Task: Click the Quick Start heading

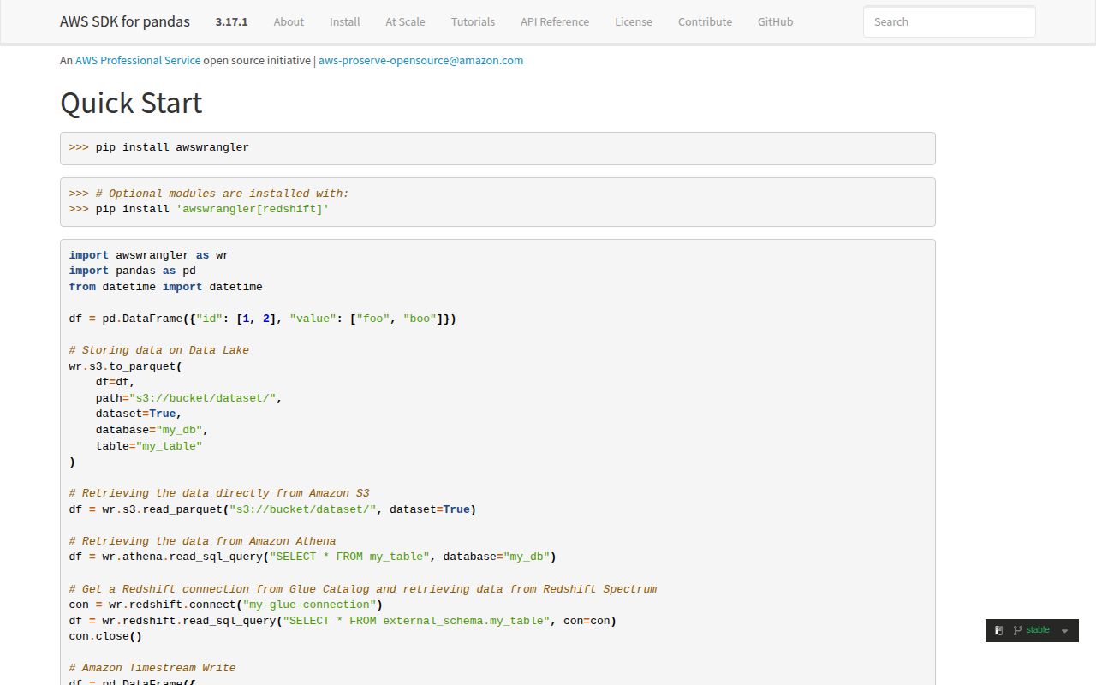Action: click(131, 103)
